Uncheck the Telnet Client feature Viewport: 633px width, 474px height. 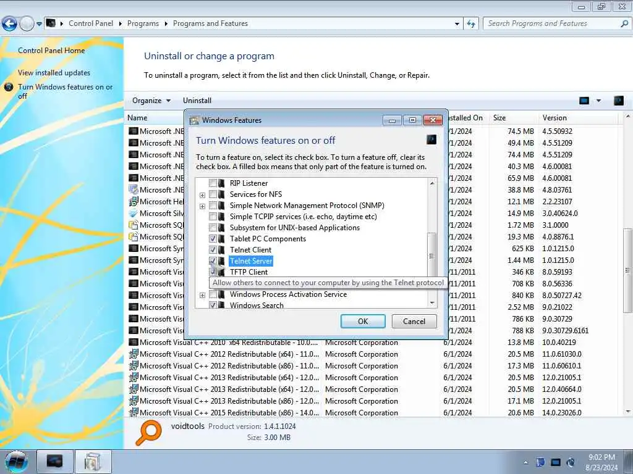click(213, 250)
